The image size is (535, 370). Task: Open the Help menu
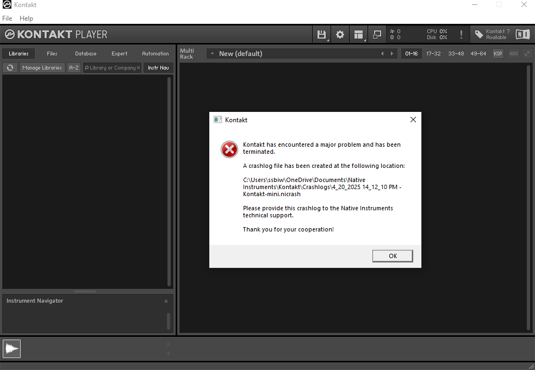tap(26, 18)
